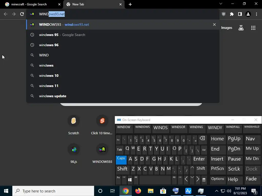
Task: Open Cortana circle on the taskbar
Action: [100, 191]
